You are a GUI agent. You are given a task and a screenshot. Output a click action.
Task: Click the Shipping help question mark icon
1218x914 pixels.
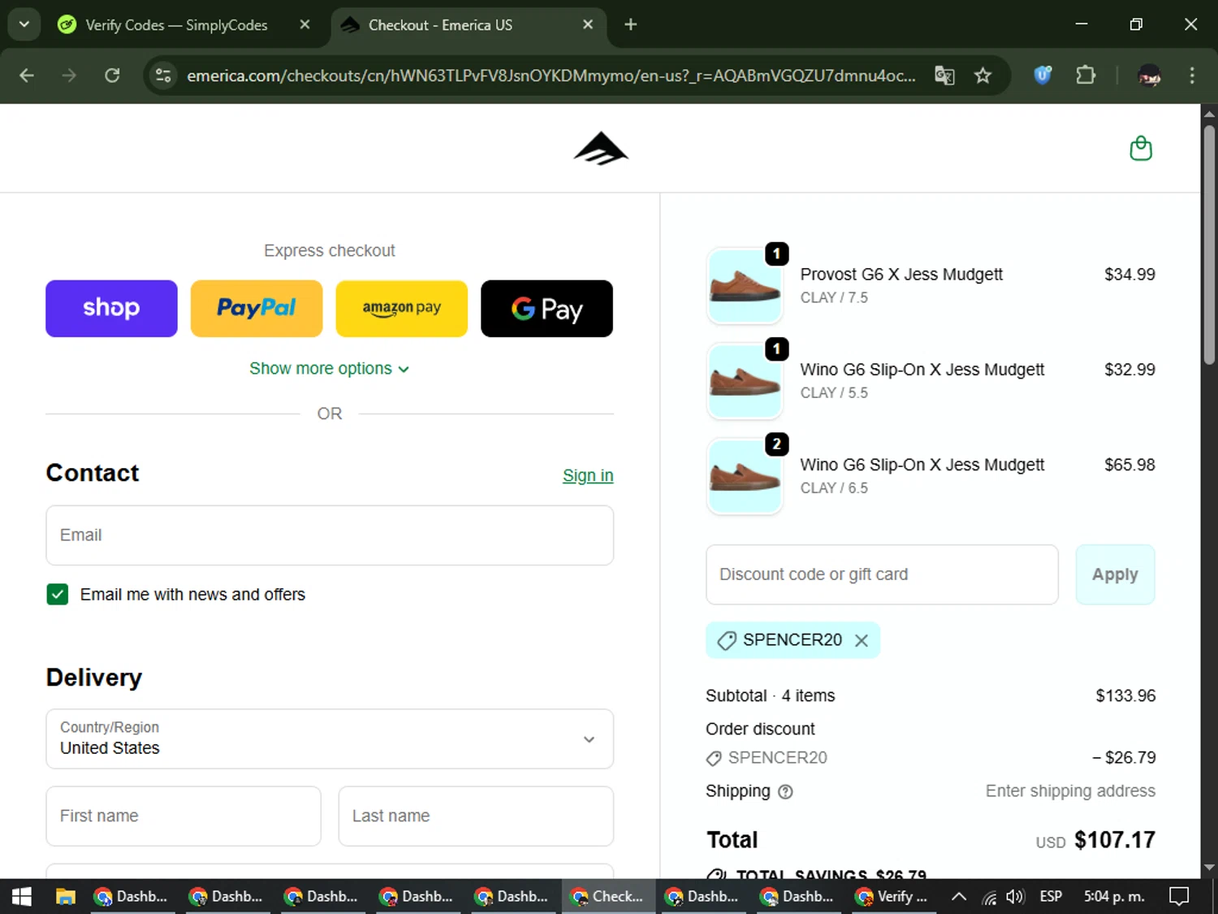coord(785,791)
